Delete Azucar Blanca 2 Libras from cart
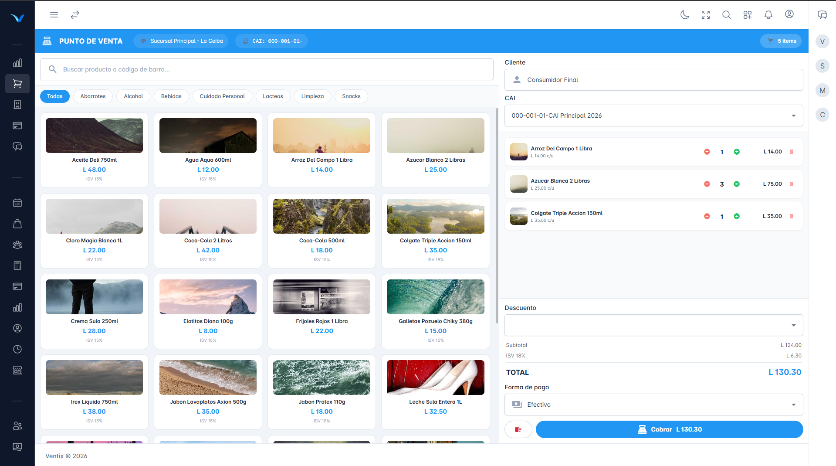Image resolution: width=836 pixels, height=466 pixels. (x=792, y=184)
